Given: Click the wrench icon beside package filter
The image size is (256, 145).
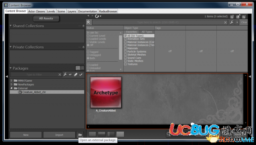Looking at the screenshot, I should point(65,75).
